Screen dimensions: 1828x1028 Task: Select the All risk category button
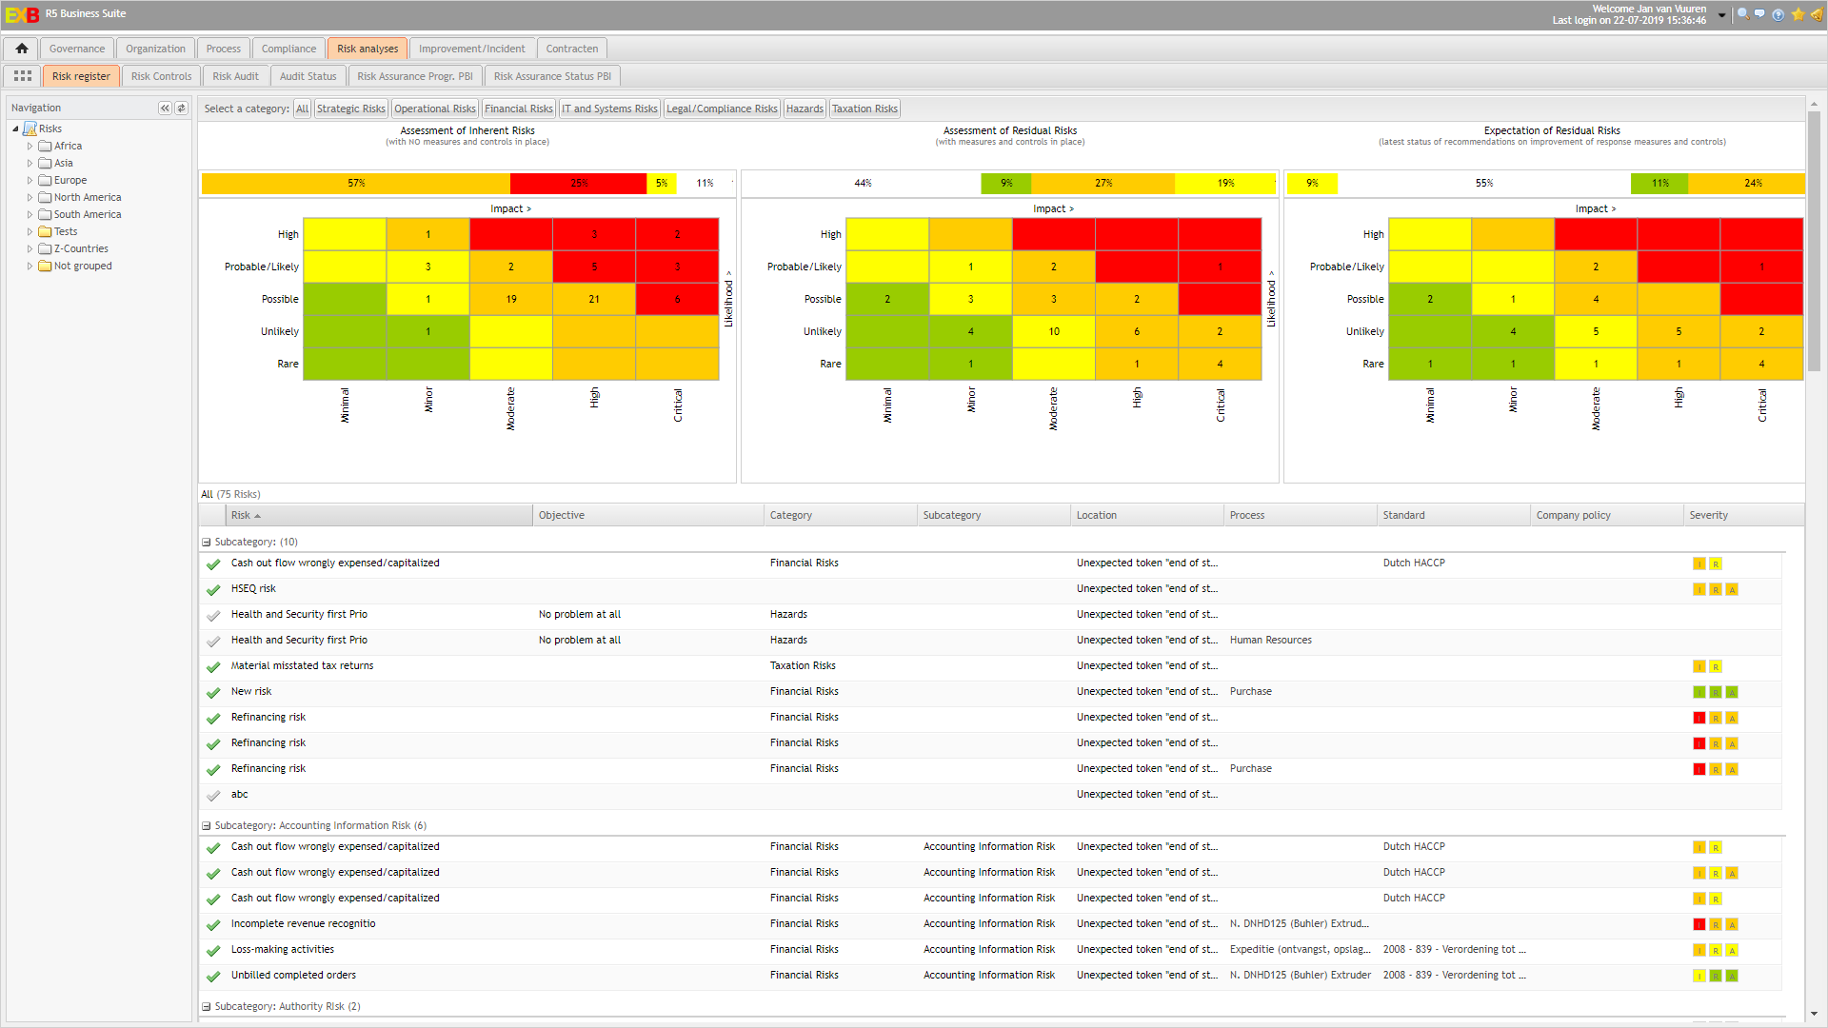[302, 108]
